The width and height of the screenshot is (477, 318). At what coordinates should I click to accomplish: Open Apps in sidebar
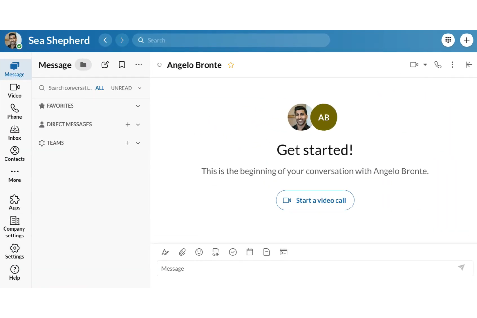(x=15, y=203)
